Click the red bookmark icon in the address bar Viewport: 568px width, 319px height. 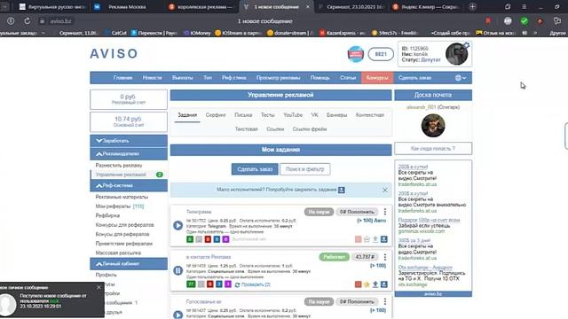488,21
